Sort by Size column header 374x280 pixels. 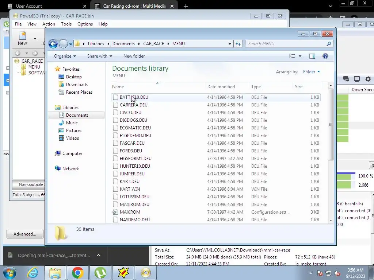pos(307,87)
